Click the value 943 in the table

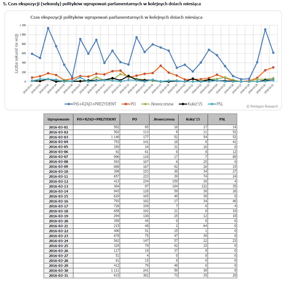(116, 191)
